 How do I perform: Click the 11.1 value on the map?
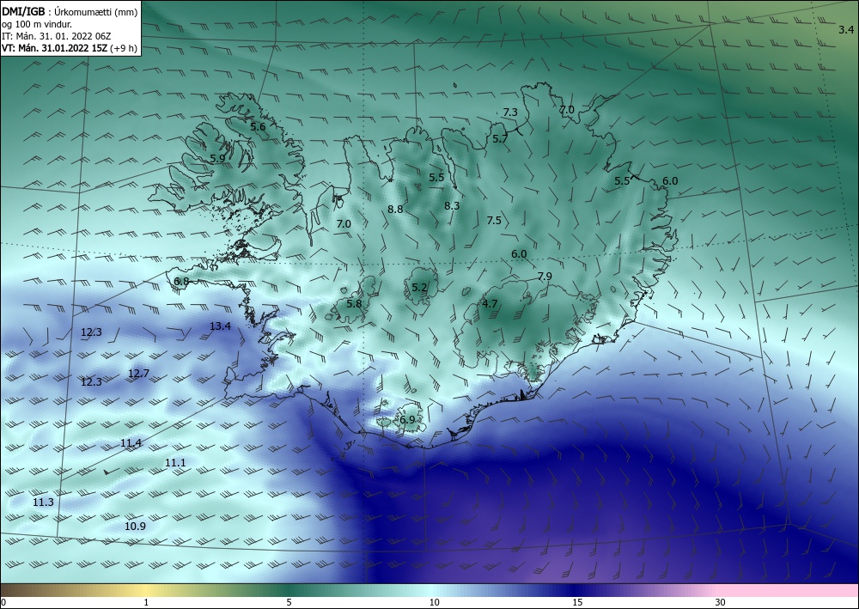[x=175, y=463]
